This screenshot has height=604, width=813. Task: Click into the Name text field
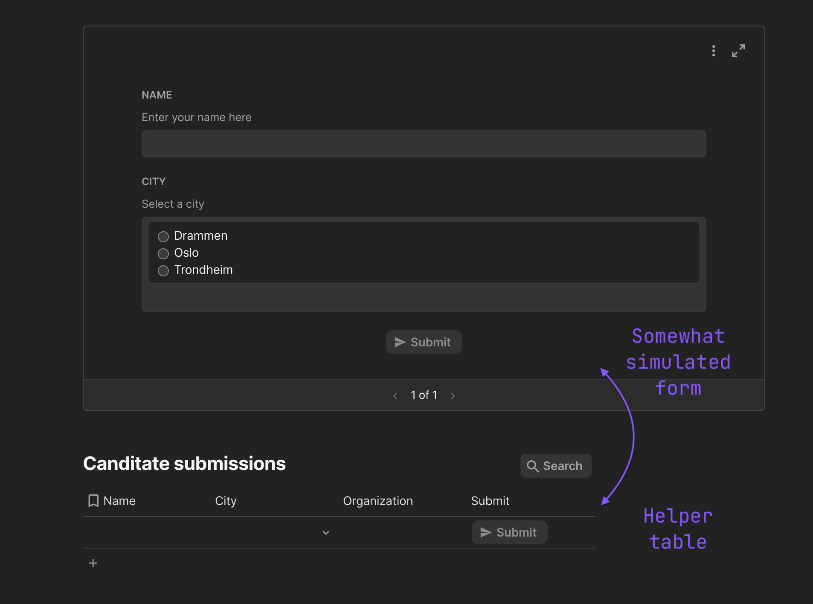[424, 144]
